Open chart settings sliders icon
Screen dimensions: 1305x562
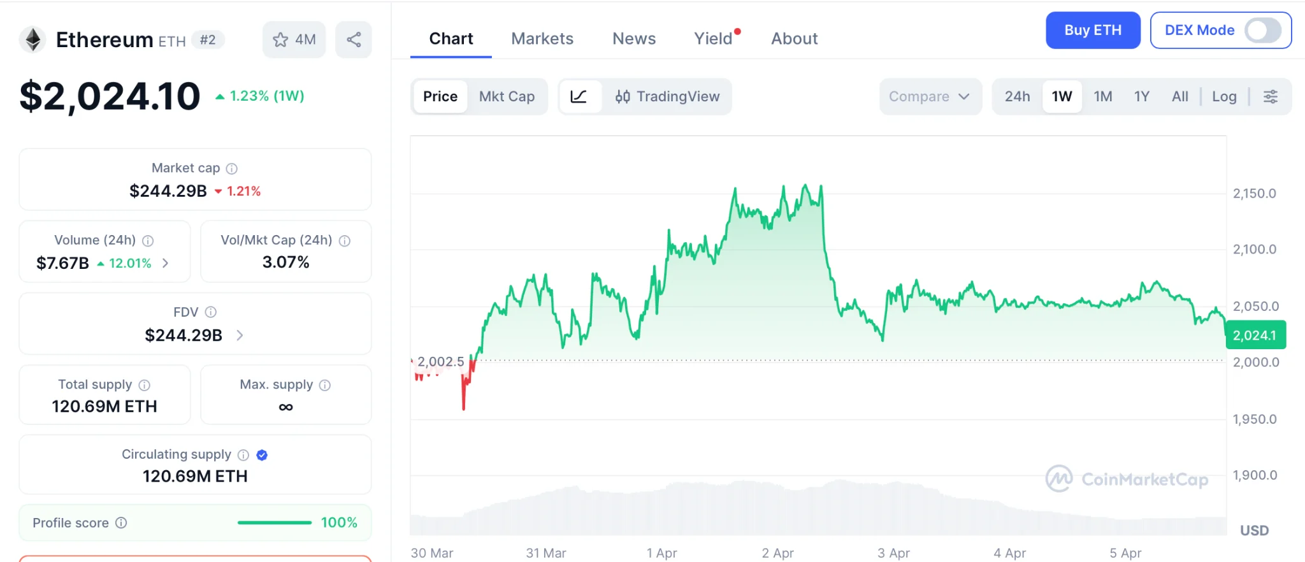tap(1271, 96)
